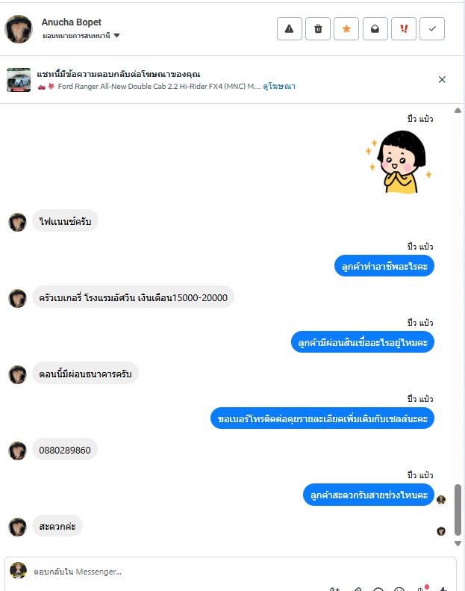Click the ไฟแนนซ์ครับ message bubble

(65, 221)
